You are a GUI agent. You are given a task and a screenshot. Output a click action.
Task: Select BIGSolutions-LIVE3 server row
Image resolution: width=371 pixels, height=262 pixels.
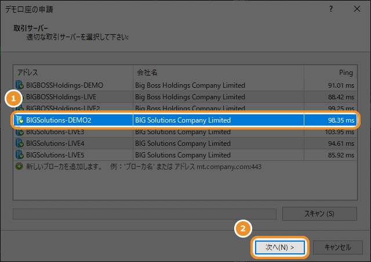click(x=185, y=132)
